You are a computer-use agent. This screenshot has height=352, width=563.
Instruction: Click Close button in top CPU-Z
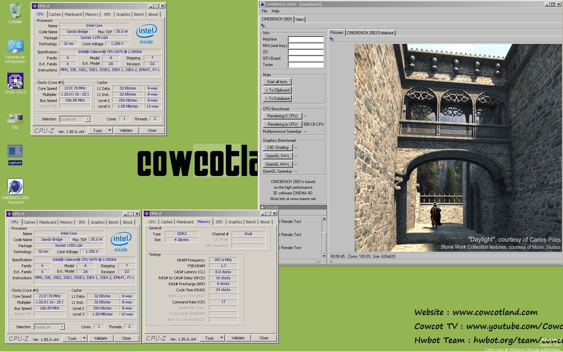pyautogui.click(x=152, y=130)
